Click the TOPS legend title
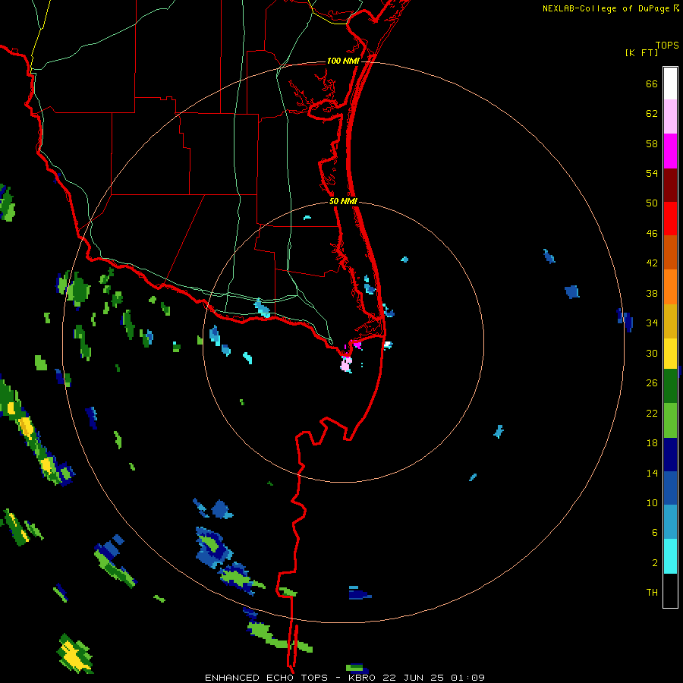 pos(667,45)
